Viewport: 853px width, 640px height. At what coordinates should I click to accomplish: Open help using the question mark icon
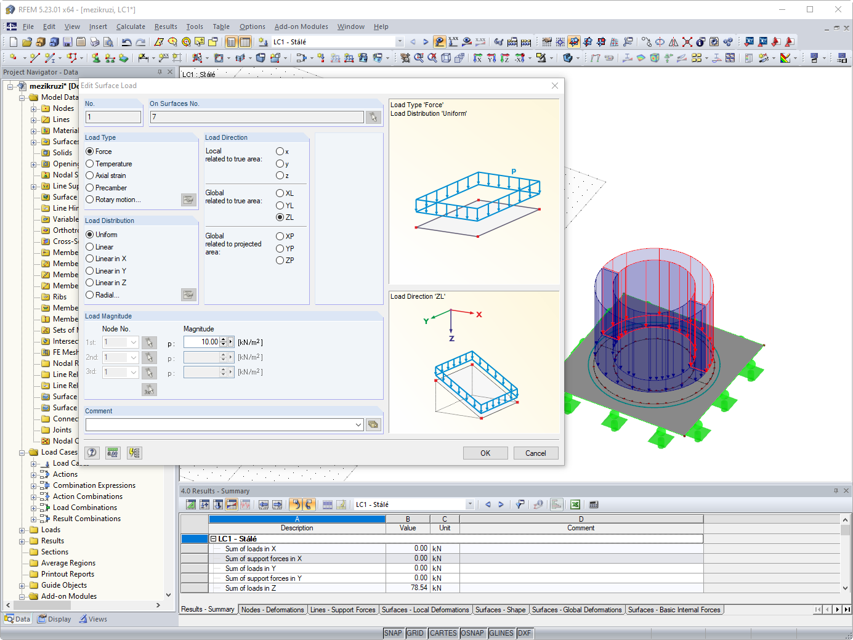(92, 452)
